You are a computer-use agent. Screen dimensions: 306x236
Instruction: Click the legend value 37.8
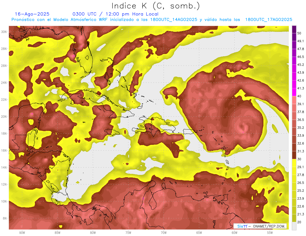[x=301, y=112]
